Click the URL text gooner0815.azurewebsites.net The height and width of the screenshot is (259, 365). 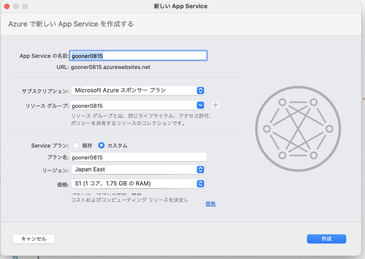[x=111, y=67]
